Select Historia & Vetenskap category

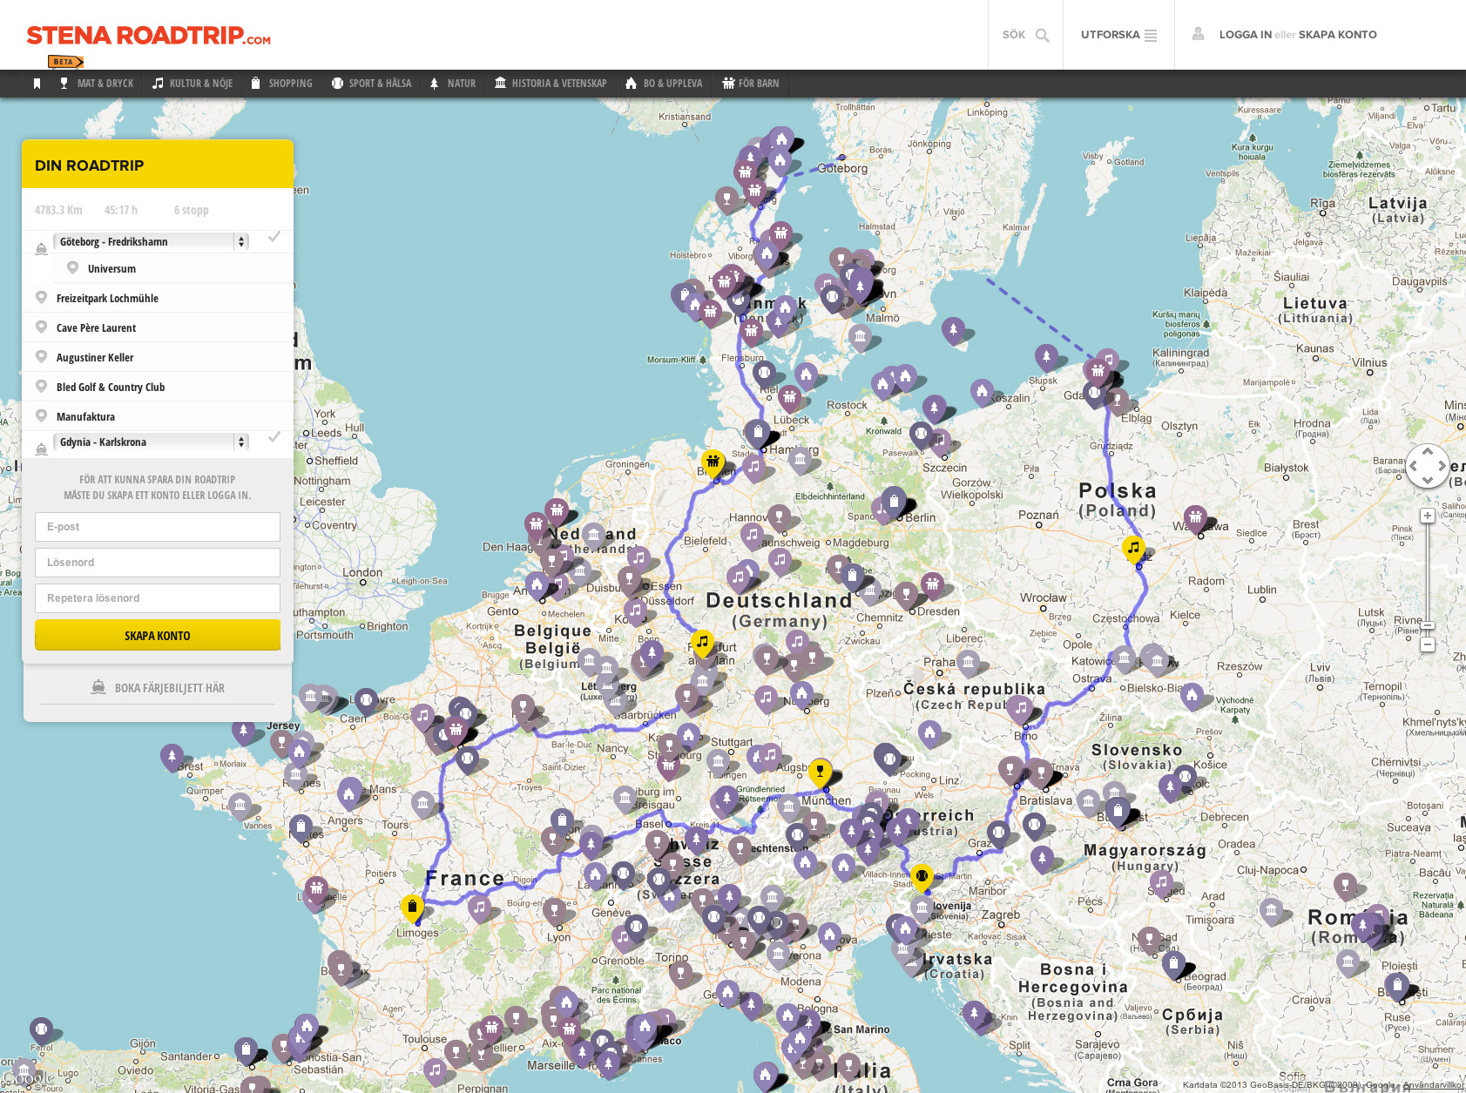[x=551, y=84]
